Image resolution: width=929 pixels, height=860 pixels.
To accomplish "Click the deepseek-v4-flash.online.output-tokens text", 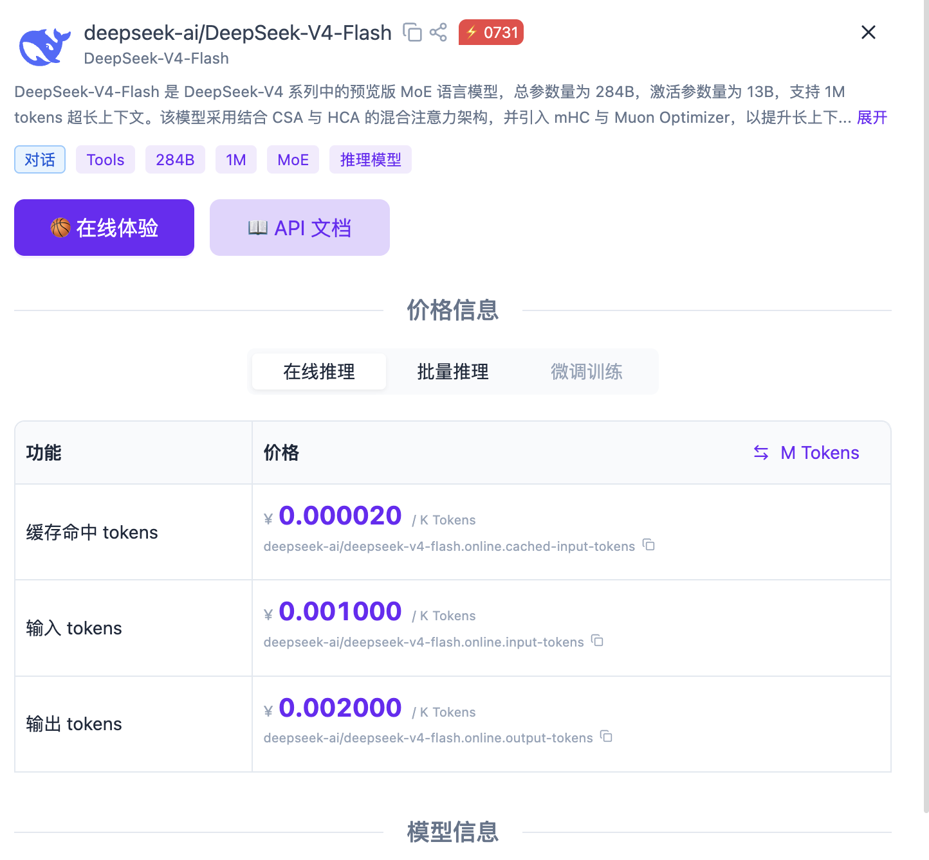I will point(428,738).
